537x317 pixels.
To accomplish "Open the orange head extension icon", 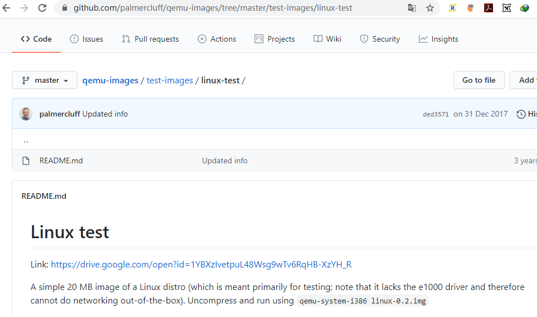I will 470,8.
